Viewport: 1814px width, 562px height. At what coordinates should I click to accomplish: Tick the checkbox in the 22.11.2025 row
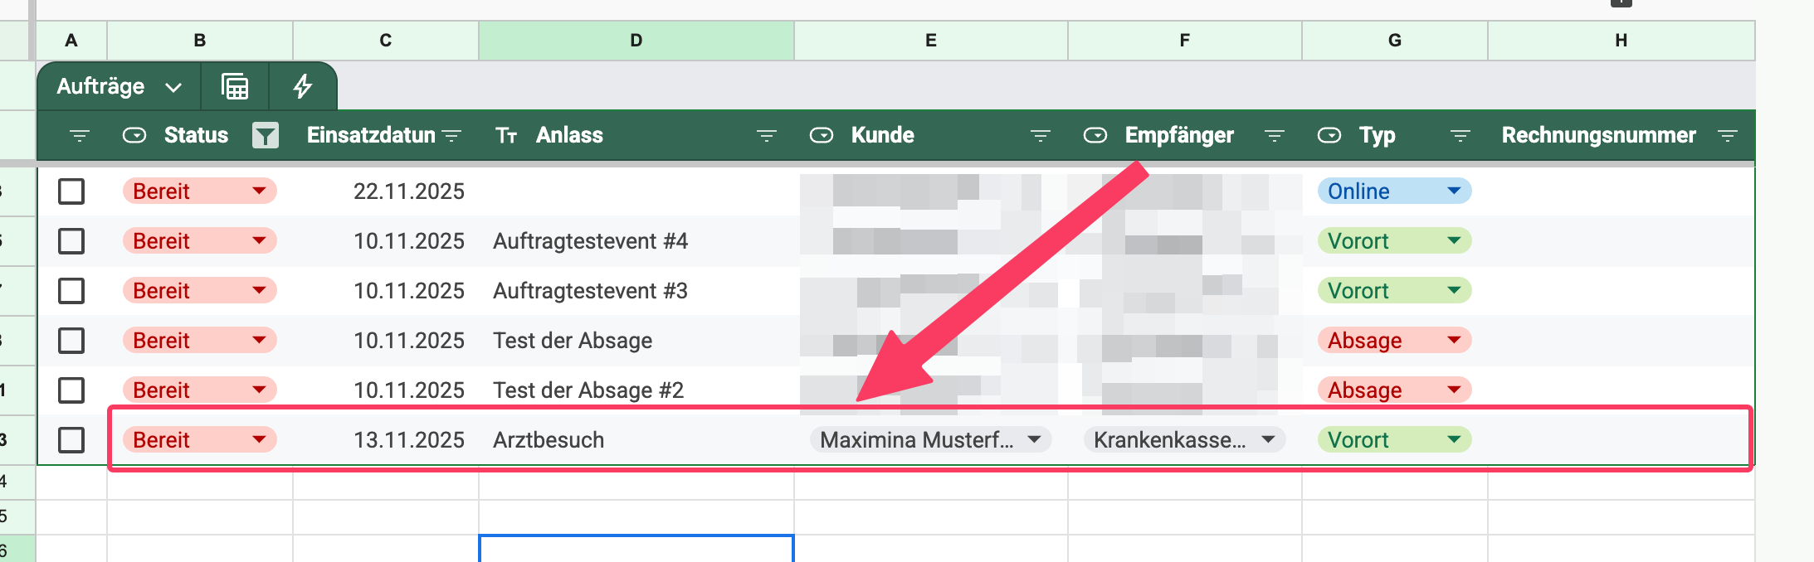coord(71,191)
